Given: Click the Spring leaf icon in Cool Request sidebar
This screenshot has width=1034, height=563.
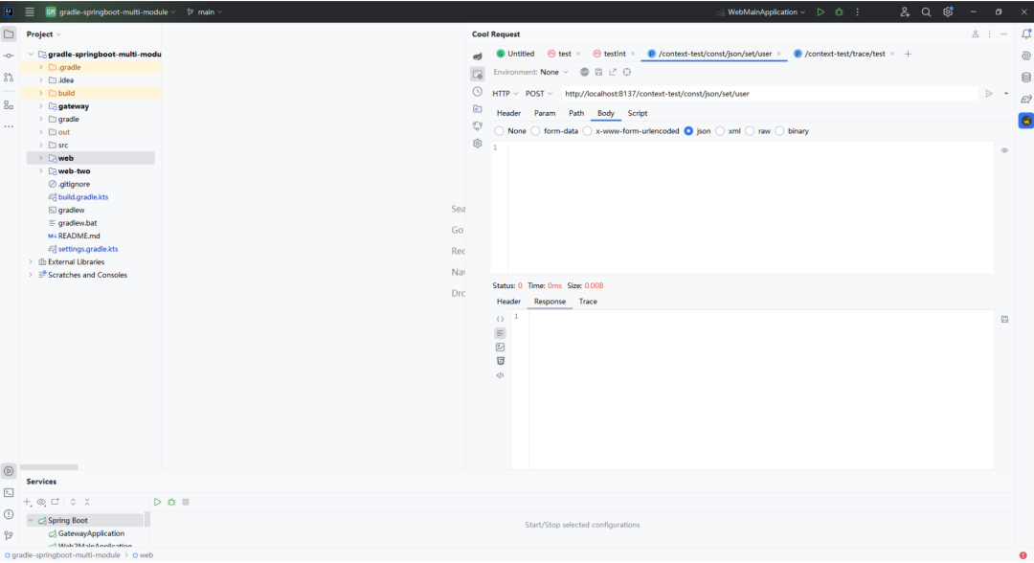Looking at the screenshot, I should [x=477, y=56].
